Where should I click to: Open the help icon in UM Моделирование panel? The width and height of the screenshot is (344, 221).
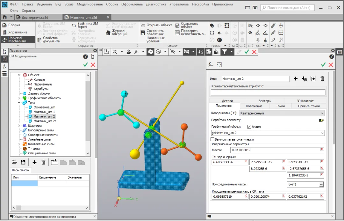85,57
